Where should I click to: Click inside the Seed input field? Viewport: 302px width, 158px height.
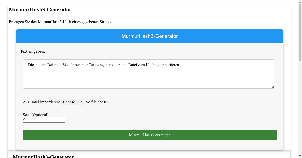[44, 120]
